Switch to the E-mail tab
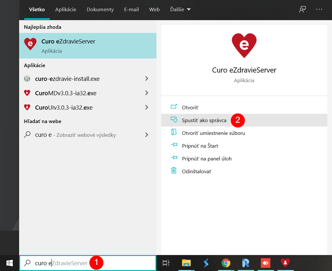The width and height of the screenshot is (332, 271). pyautogui.click(x=131, y=9)
